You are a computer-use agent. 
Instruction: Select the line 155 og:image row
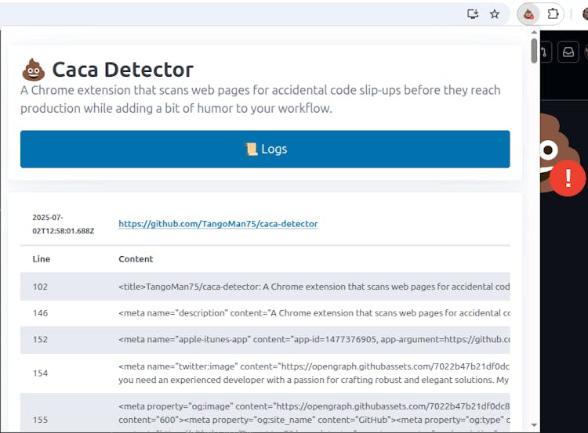point(265,413)
